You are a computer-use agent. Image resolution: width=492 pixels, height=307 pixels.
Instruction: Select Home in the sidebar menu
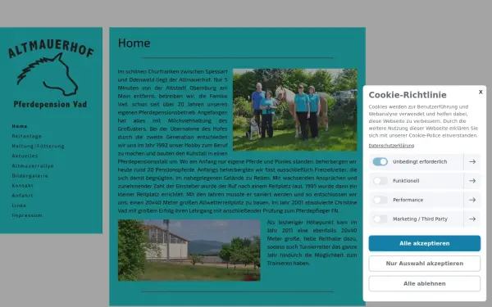click(x=20, y=126)
